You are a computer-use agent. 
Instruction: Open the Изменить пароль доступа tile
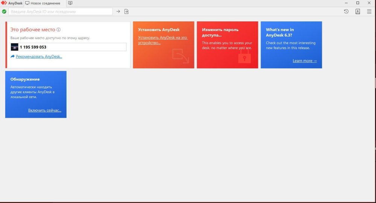click(227, 45)
